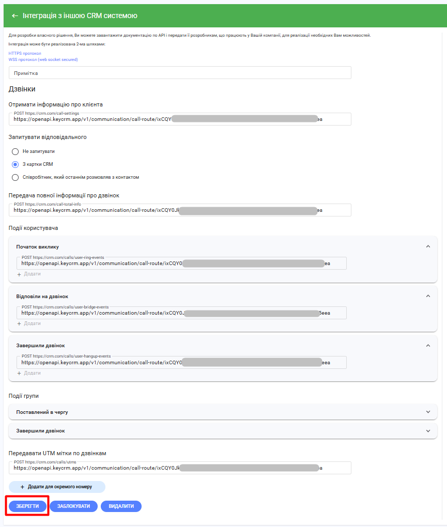This screenshot has height=527, width=447.
Task: Collapse the Відповіли на дзвінок section
Action: [428, 296]
